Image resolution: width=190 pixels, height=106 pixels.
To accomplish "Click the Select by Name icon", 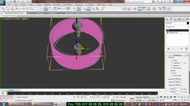I will tap(32, 9).
